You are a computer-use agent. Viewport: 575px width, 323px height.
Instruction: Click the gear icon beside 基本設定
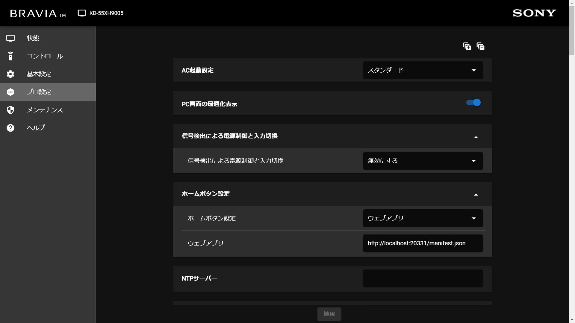(10, 74)
